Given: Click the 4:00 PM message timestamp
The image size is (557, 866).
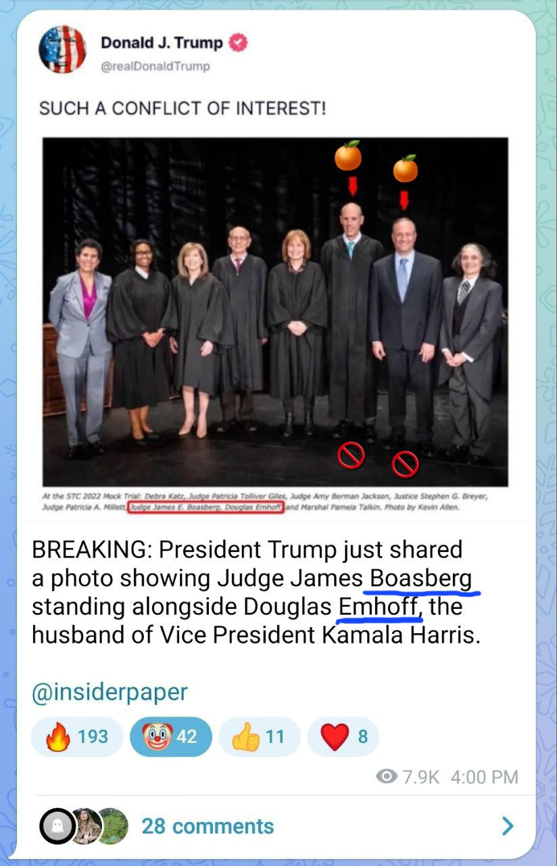Looking at the screenshot, I should pyautogui.click(x=484, y=777).
